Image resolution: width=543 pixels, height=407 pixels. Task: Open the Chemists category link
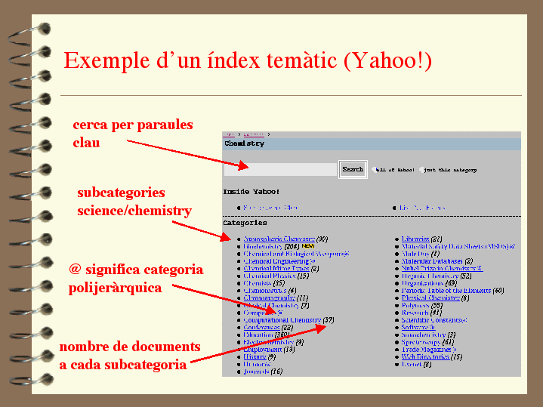(258, 283)
